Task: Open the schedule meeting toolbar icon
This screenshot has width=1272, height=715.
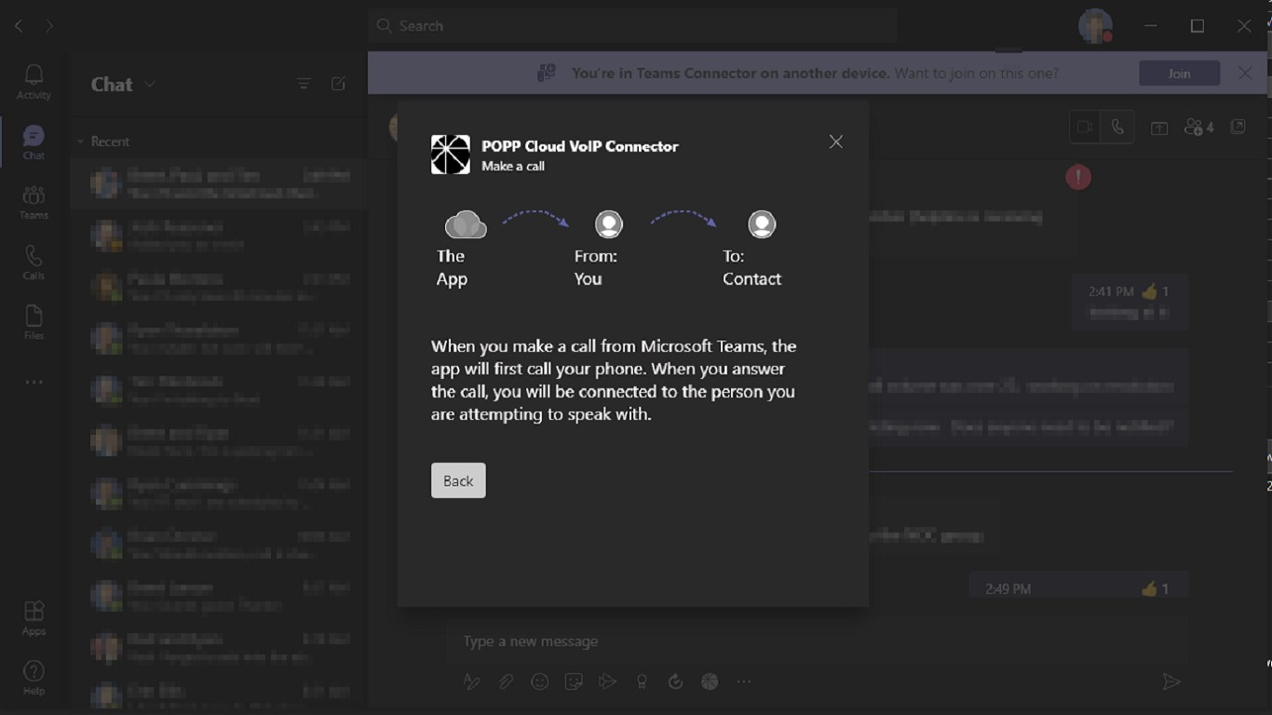Action: [607, 682]
